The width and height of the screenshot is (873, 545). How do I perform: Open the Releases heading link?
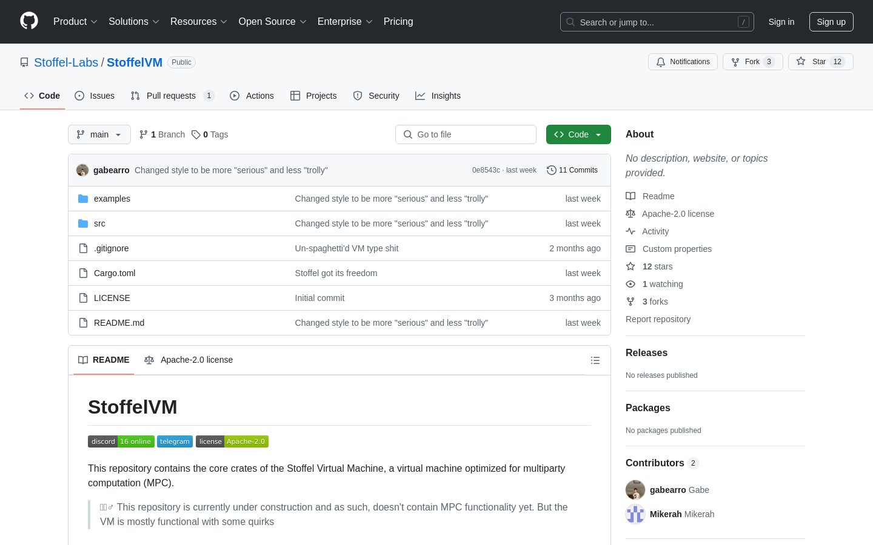(646, 353)
